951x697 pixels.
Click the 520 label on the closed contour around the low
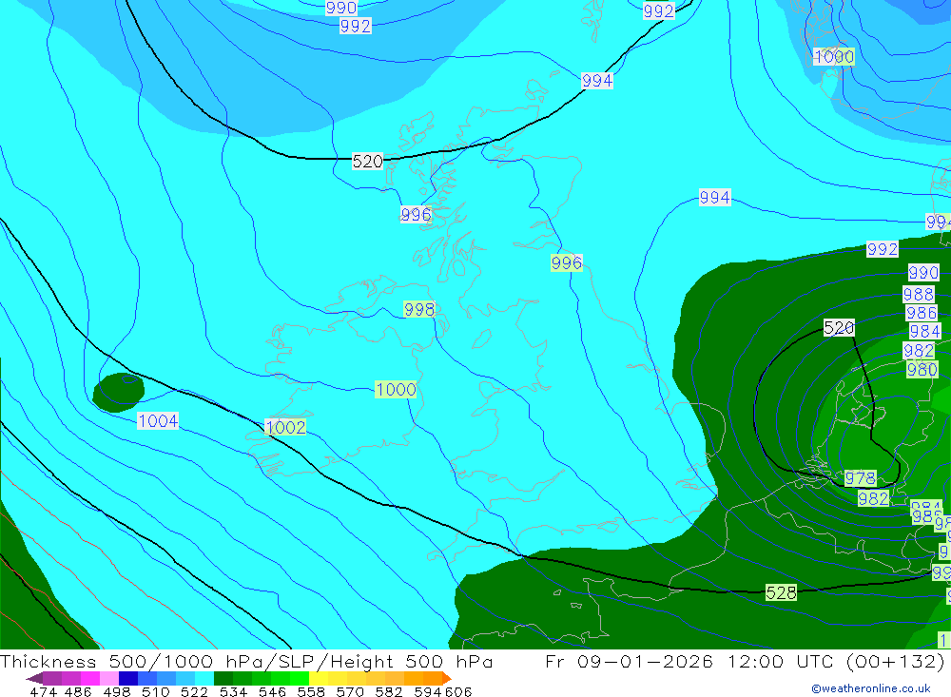click(x=839, y=328)
